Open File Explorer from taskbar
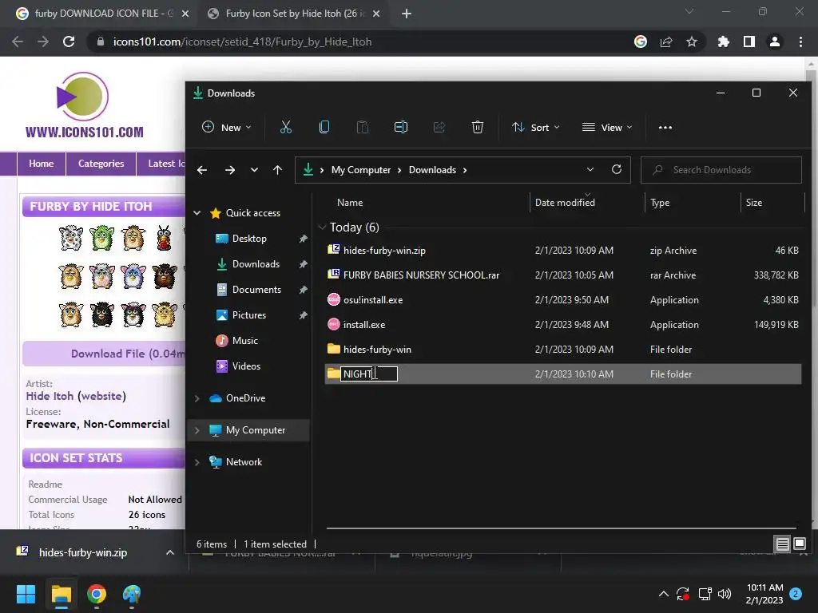Viewport: 818px width, 613px height. pyautogui.click(x=61, y=594)
